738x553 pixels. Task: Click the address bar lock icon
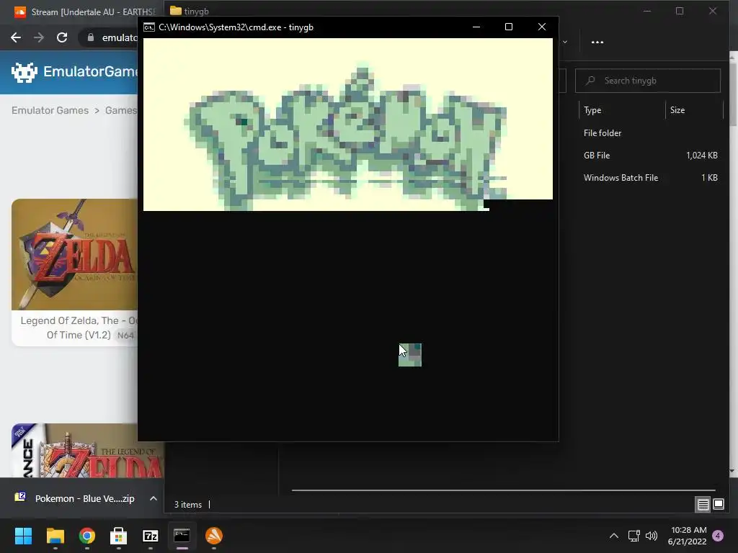(91, 37)
